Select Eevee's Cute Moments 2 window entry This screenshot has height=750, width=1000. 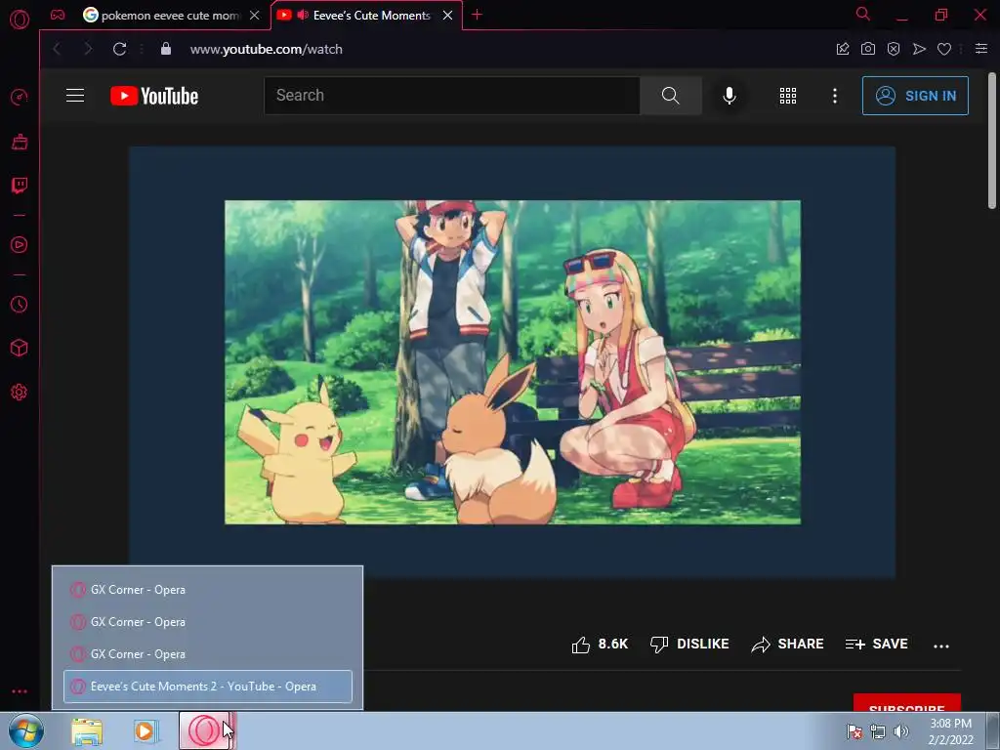[208, 687]
